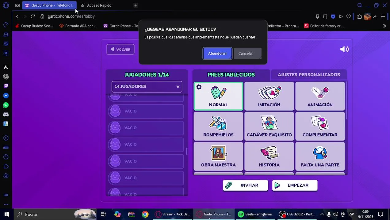Open GX Control speedometer in sidebar
This screenshot has height=220, width=390.
6,25
